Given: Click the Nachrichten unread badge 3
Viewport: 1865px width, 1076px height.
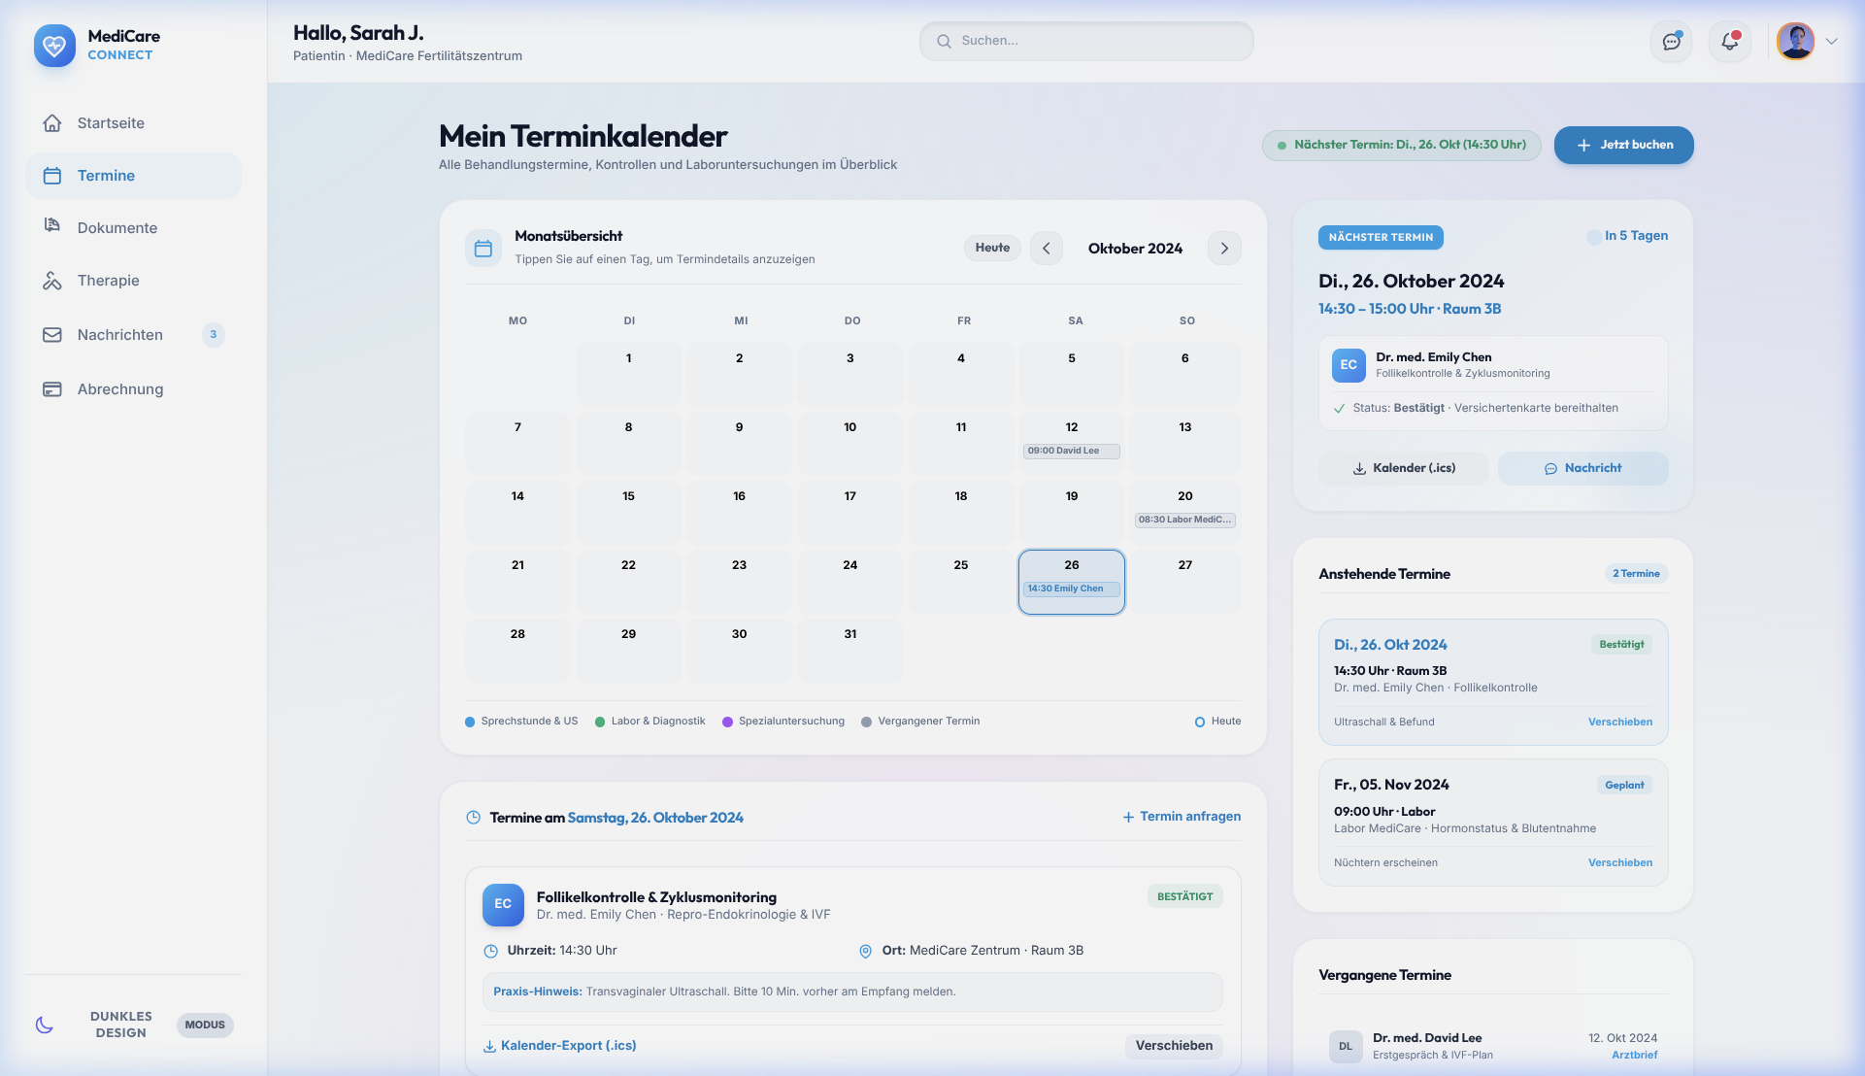Looking at the screenshot, I should click(214, 335).
